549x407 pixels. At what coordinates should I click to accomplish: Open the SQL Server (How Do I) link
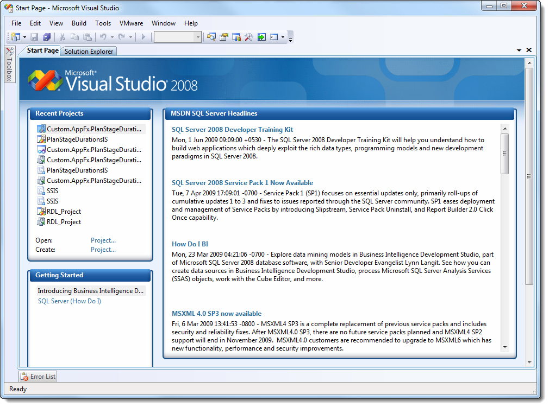(70, 301)
